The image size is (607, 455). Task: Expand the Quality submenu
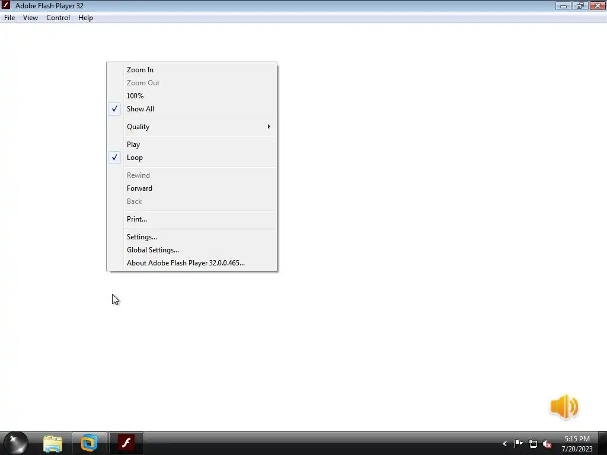click(191, 127)
